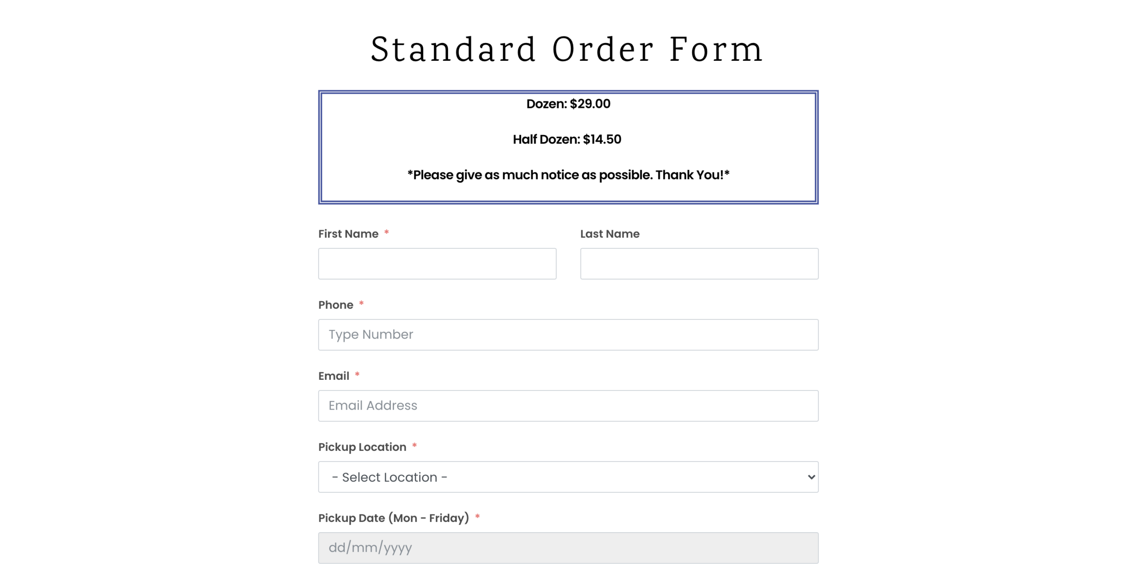The image size is (1137, 578).
Task: Open the Pickup Date dd/mm/yyyy field
Action: tap(568, 548)
